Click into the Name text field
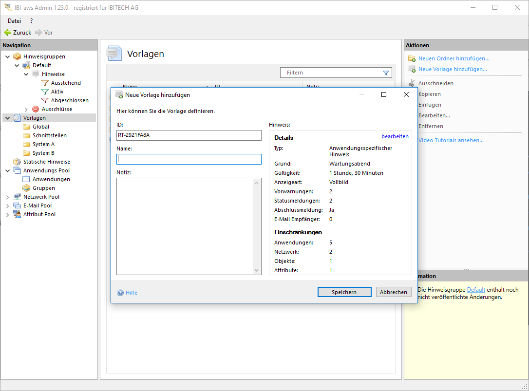 click(189, 159)
